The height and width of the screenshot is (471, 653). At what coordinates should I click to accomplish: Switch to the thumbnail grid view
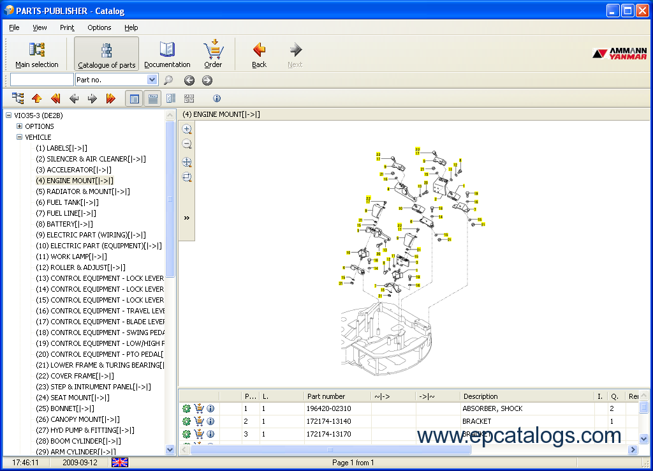pyautogui.click(x=189, y=98)
